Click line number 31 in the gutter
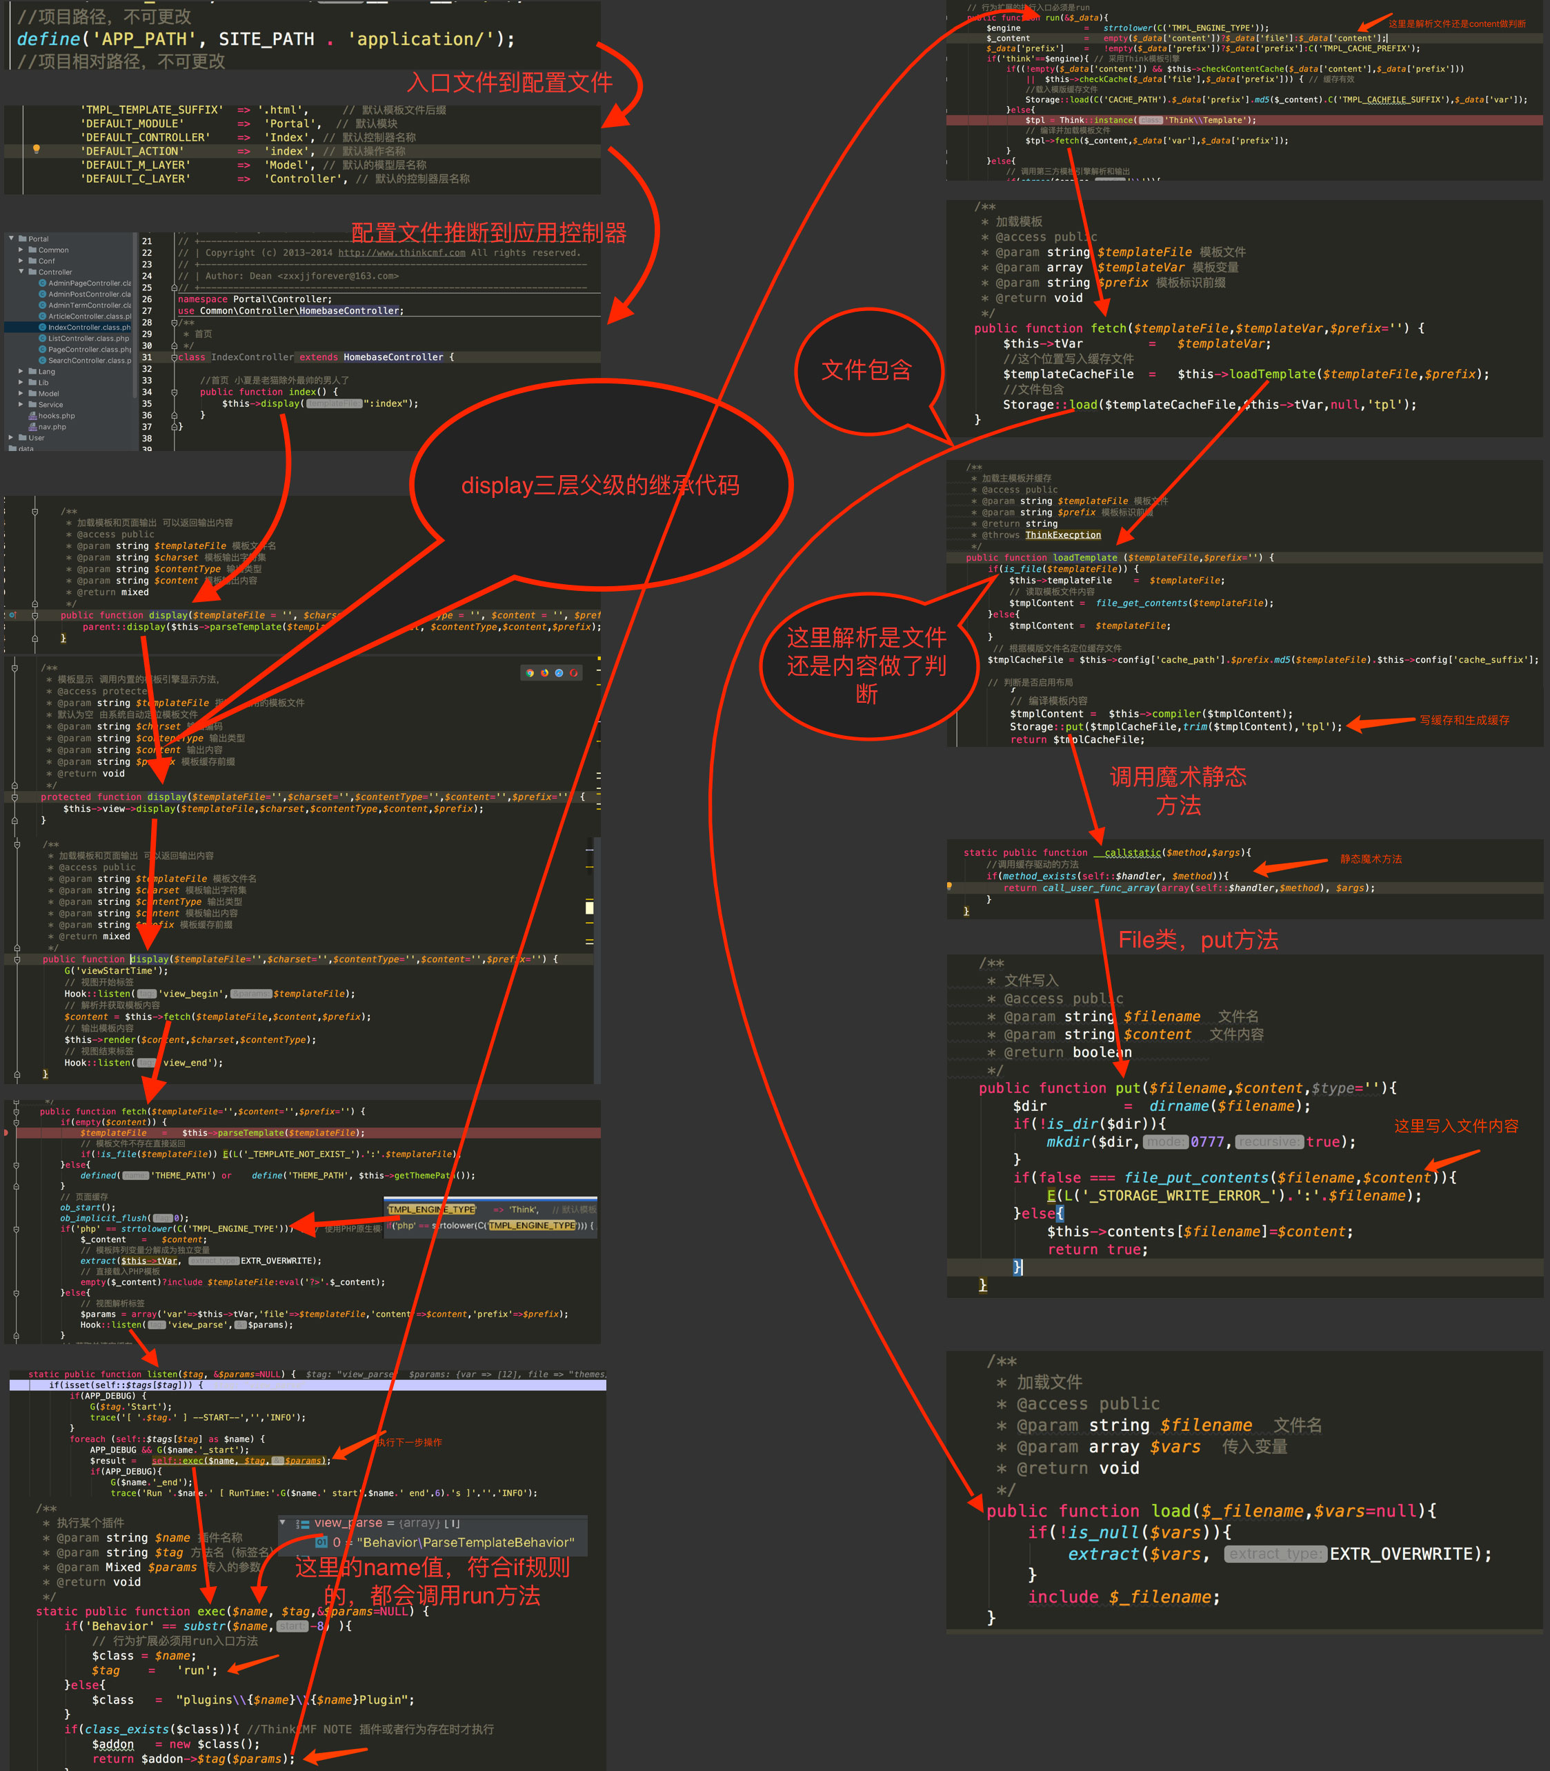 147,357
